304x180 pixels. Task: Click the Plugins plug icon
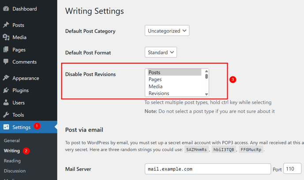pyautogui.click(x=6, y=90)
